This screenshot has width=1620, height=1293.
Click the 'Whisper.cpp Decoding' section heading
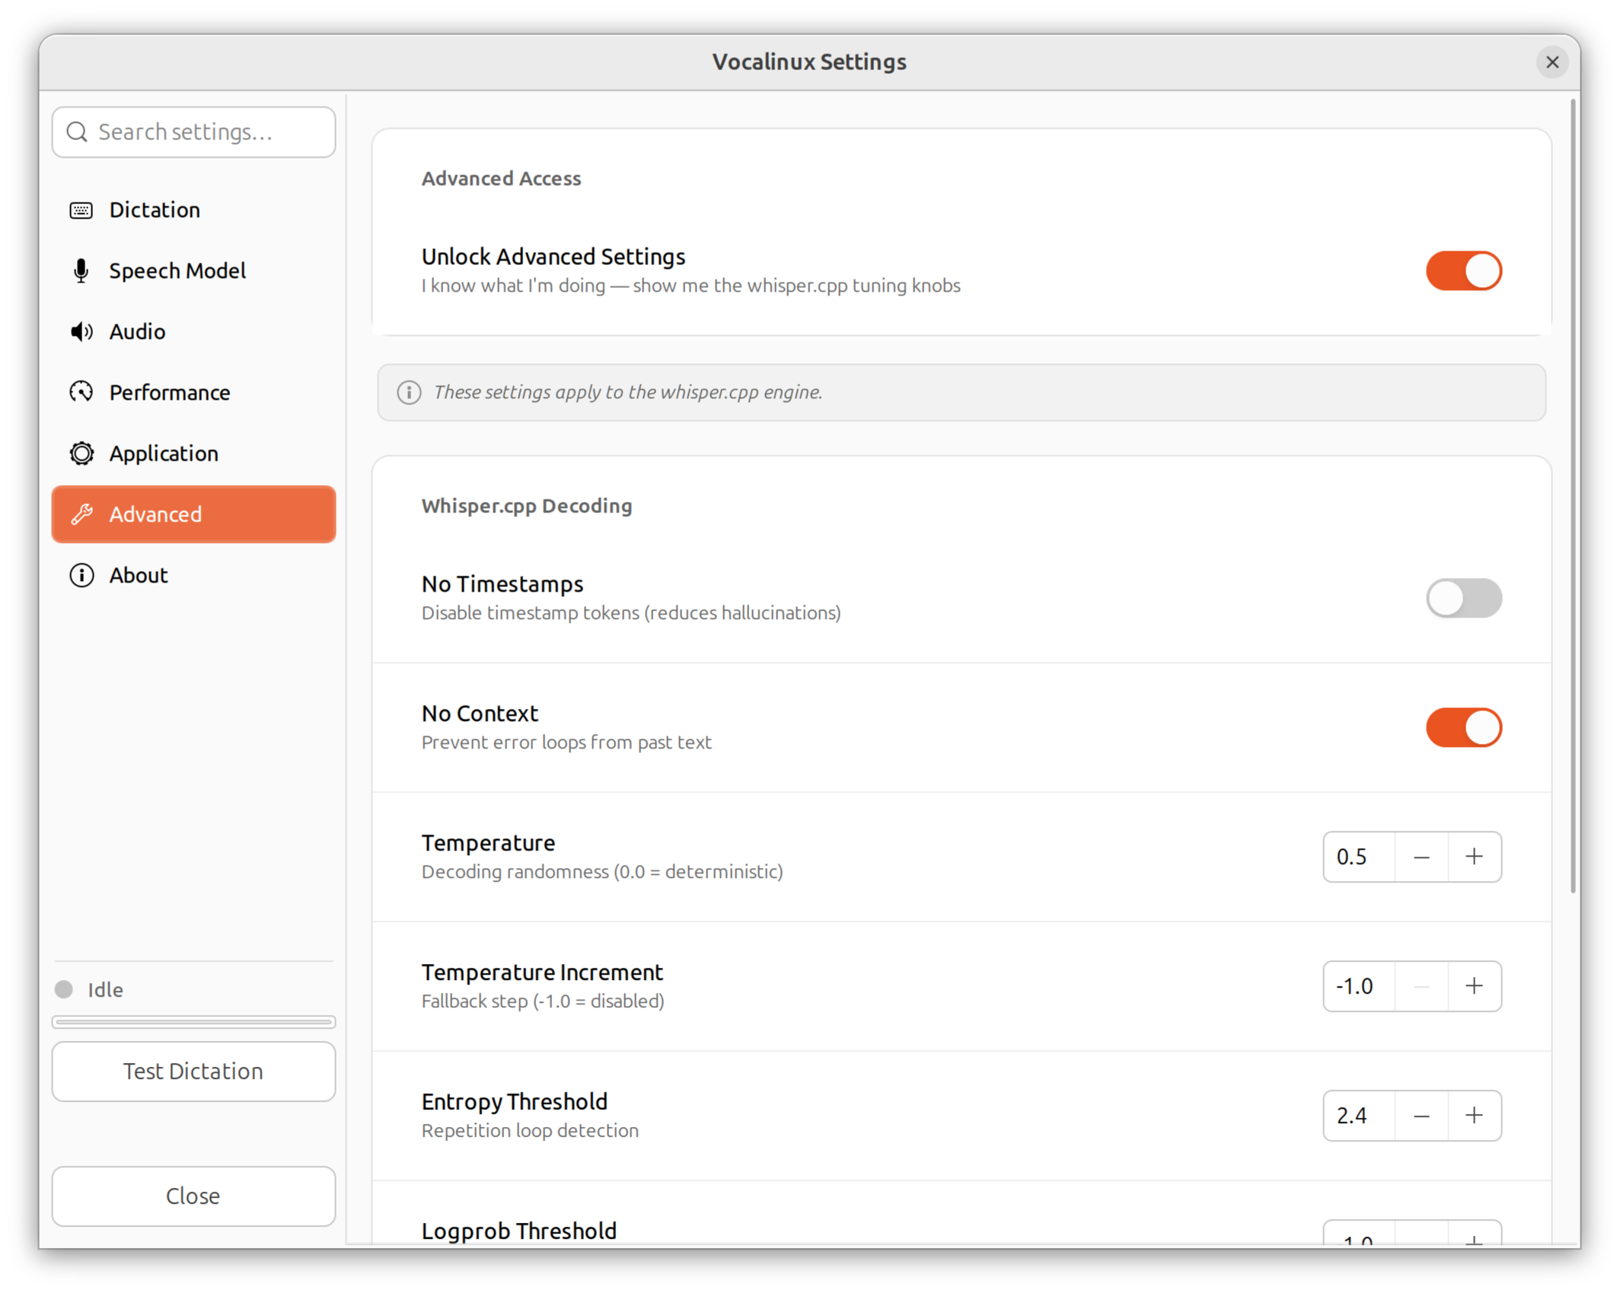point(527,506)
